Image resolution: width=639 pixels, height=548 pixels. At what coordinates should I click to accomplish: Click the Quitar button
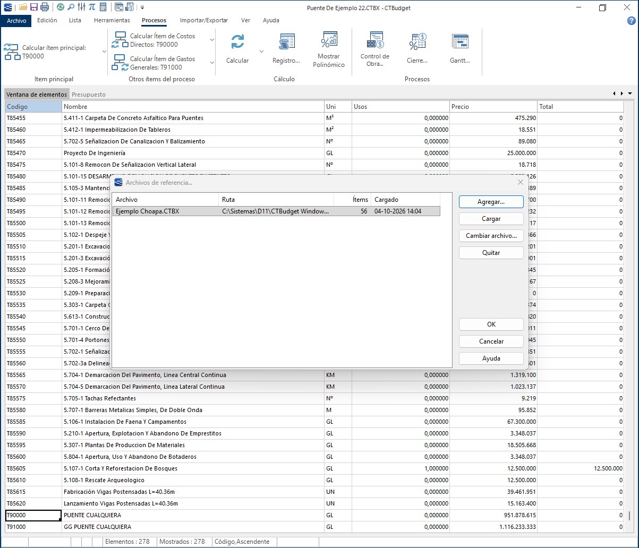click(491, 253)
